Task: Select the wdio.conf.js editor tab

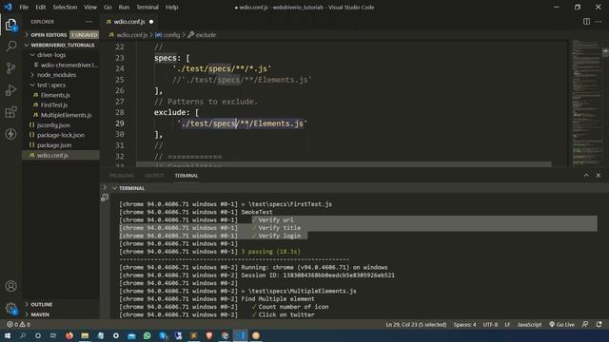Action: click(x=129, y=22)
